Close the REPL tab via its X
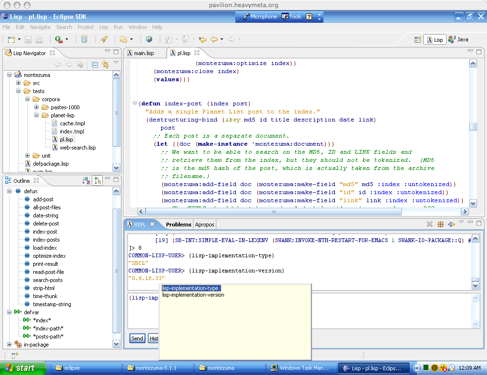The width and height of the screenshot is (487, 375). 152,224
